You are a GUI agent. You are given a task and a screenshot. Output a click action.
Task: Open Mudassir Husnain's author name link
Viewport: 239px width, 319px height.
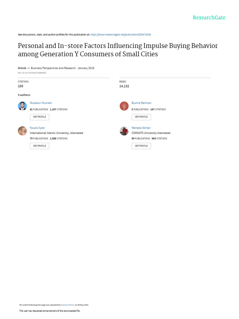click(x=41, y=103)
